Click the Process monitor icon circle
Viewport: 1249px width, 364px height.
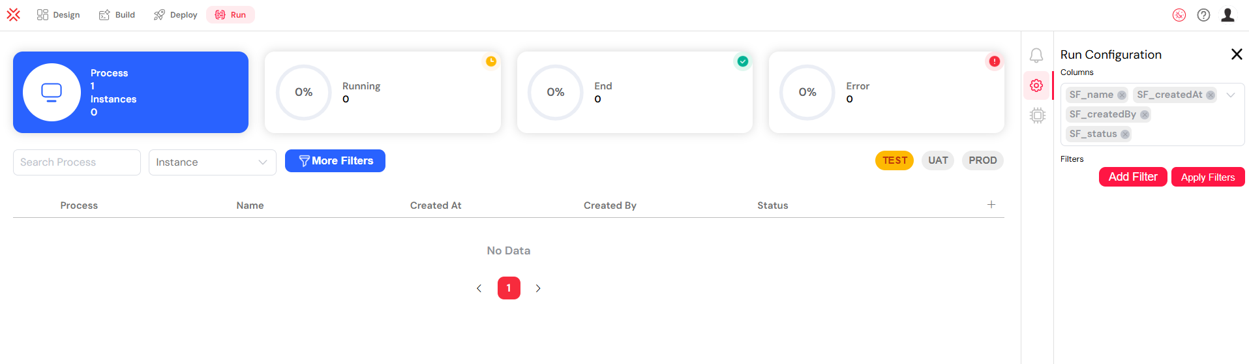[52, 92]
